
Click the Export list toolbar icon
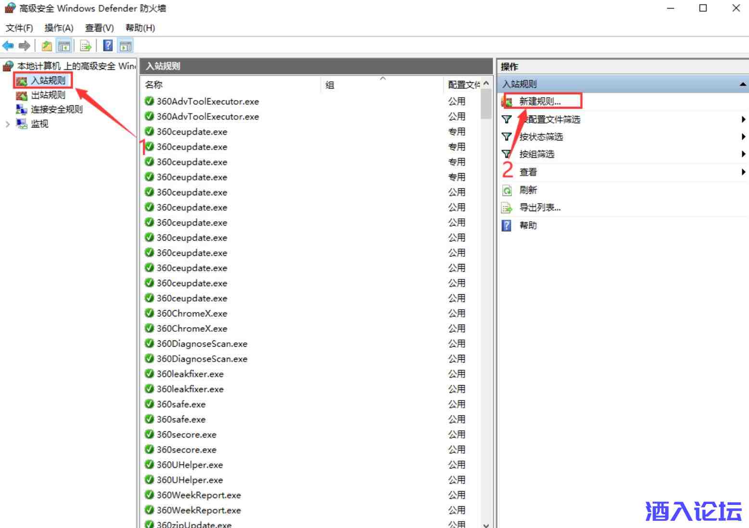[x=86, y=46]
